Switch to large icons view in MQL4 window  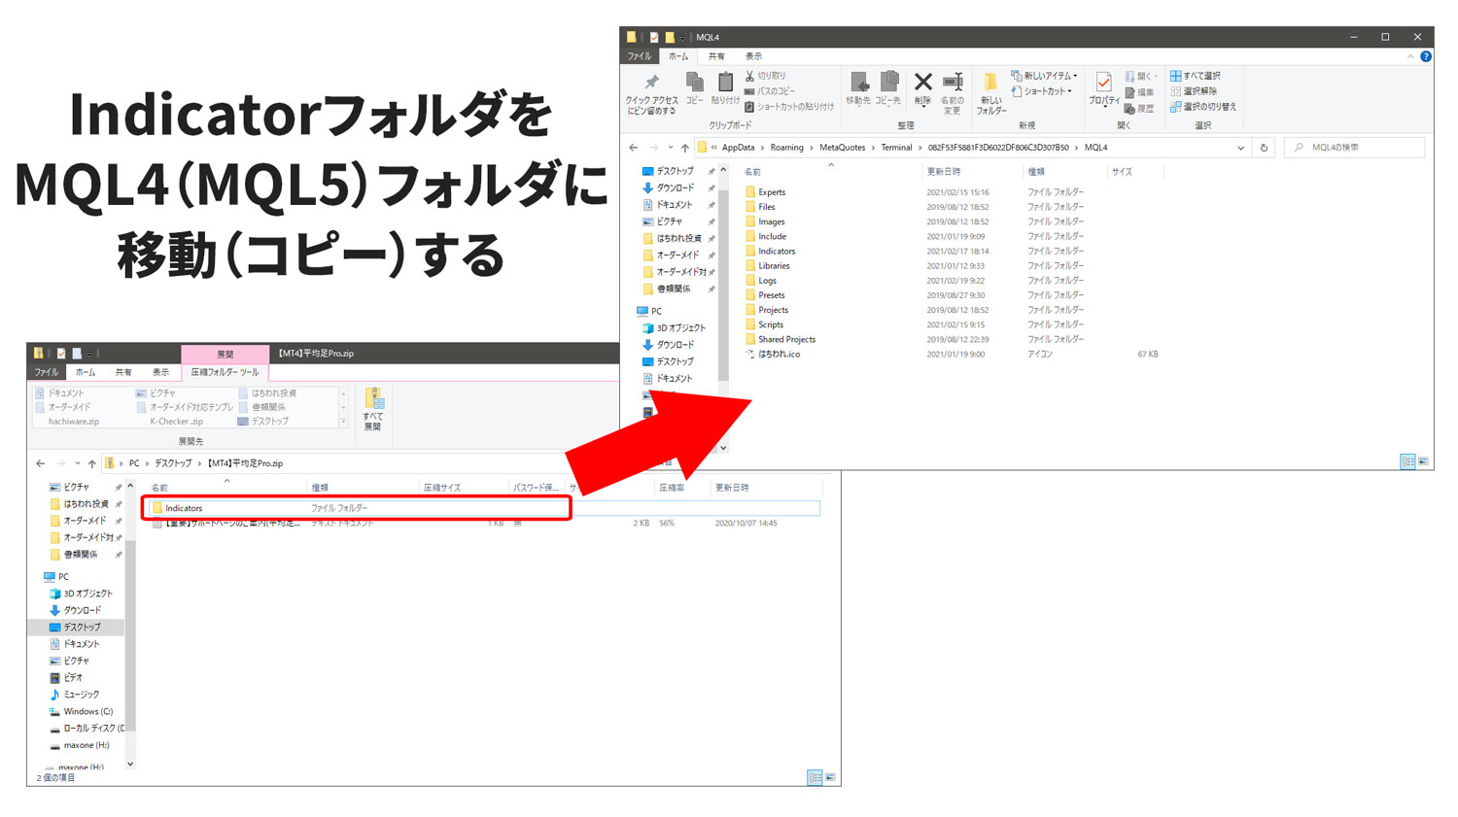click(1423, 461)
